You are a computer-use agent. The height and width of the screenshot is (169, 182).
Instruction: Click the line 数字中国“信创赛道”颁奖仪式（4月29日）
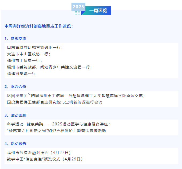pyautogui.click(x=45, y=159)
